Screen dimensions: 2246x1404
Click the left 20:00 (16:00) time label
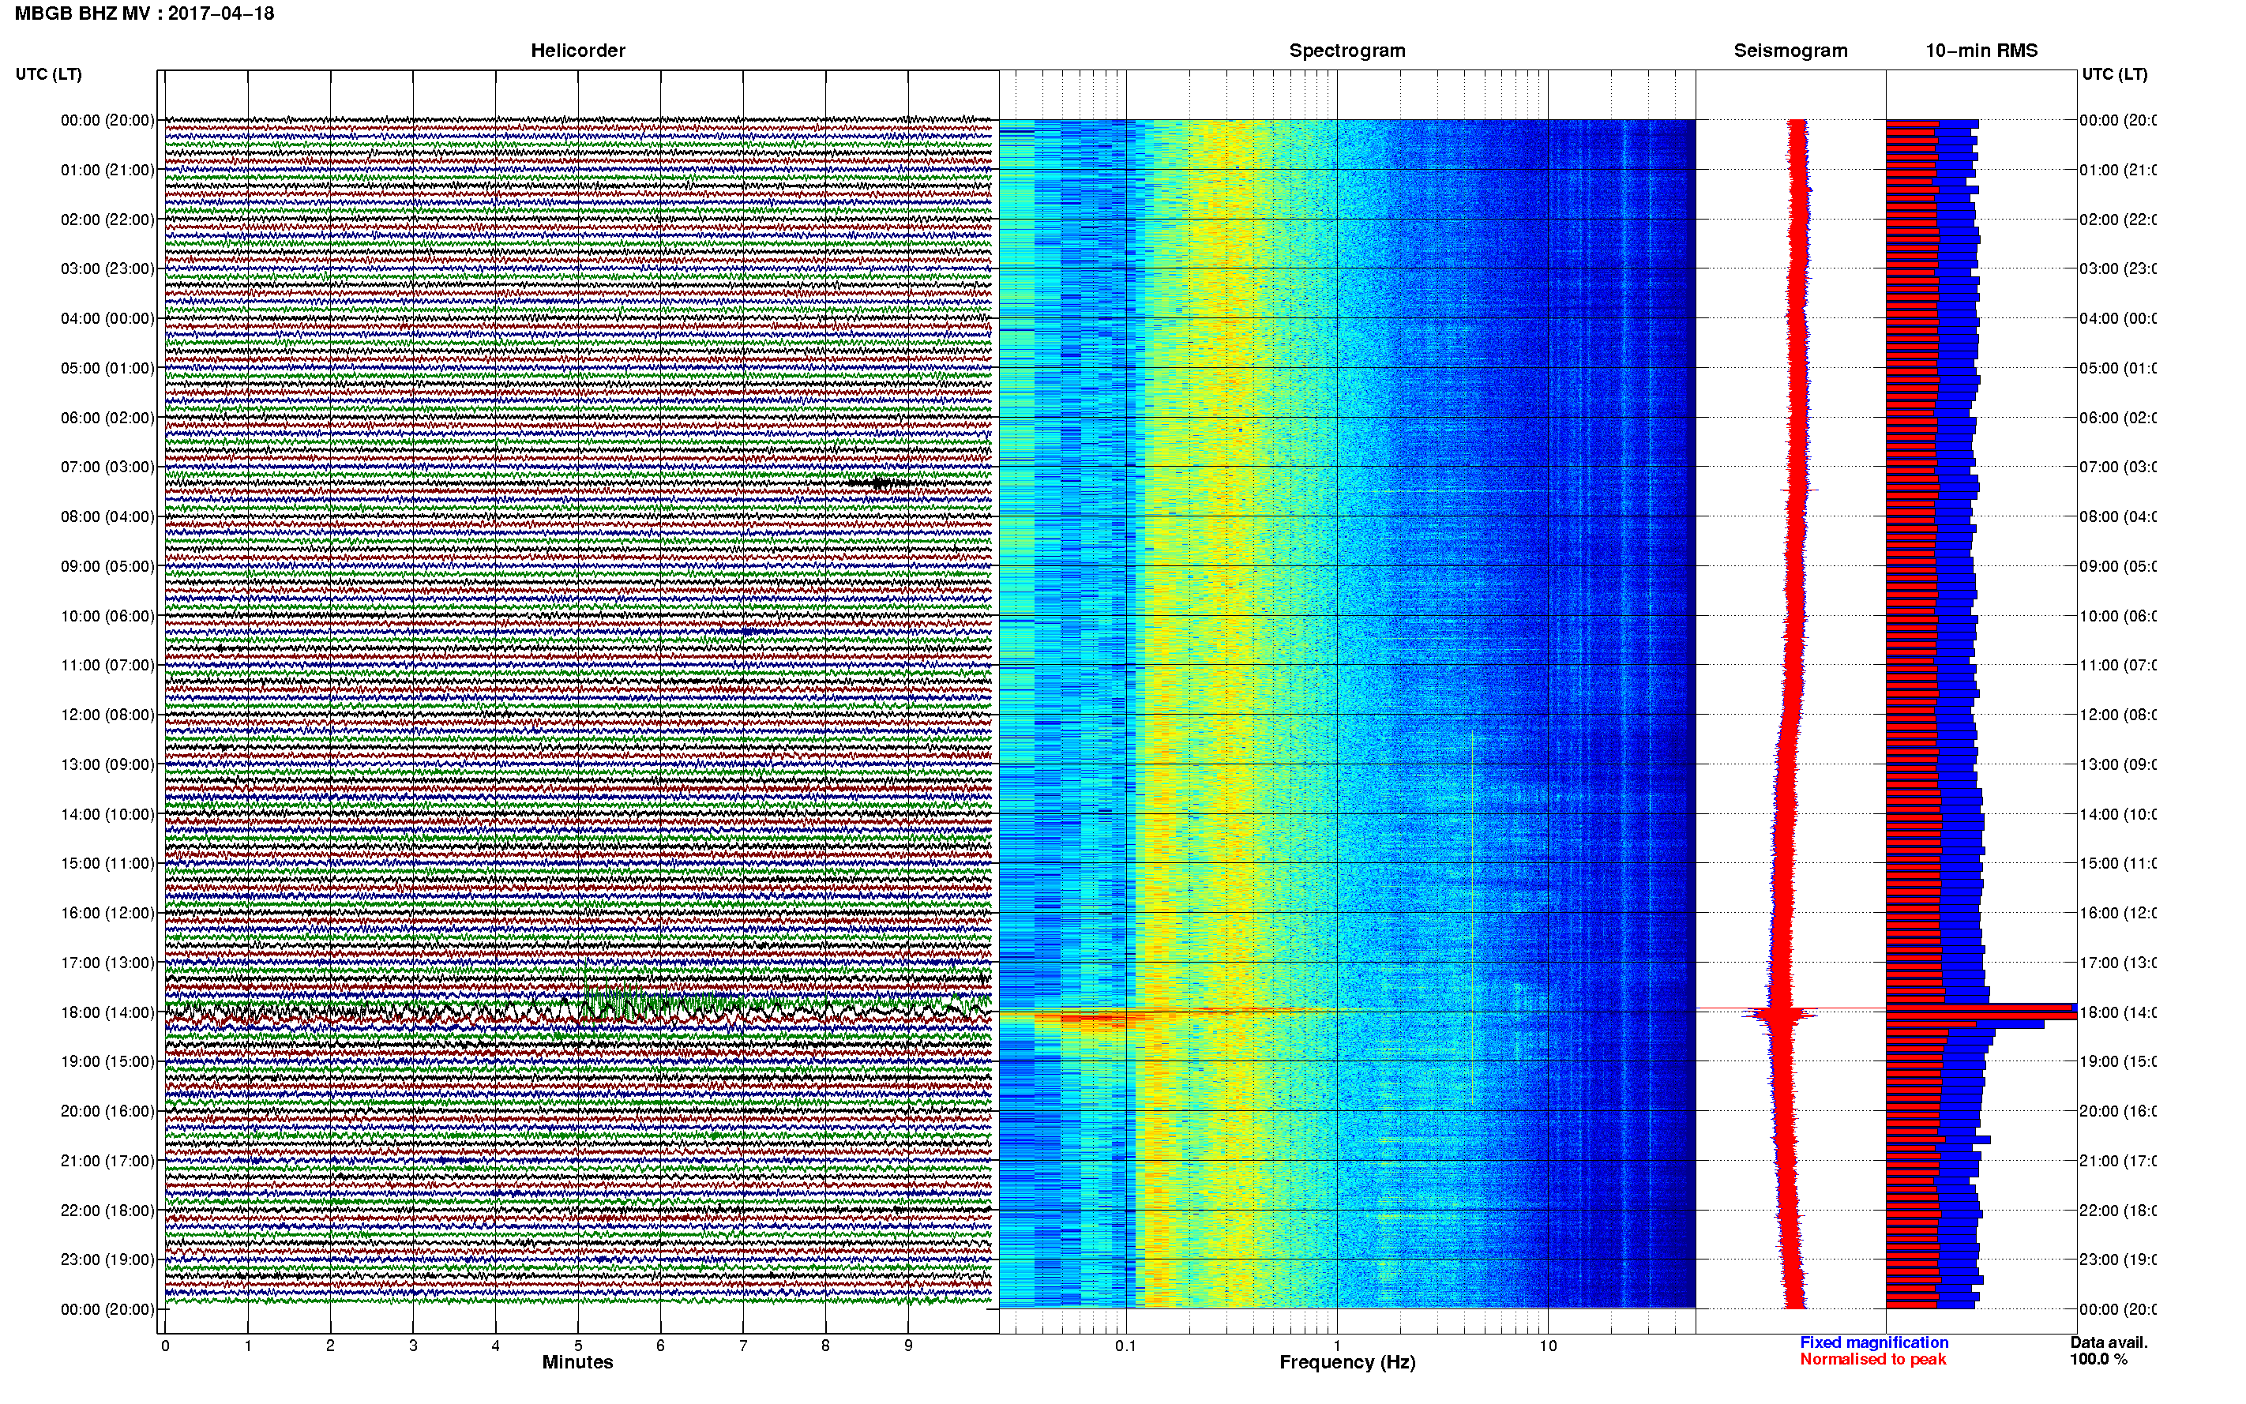[107, 1112]
